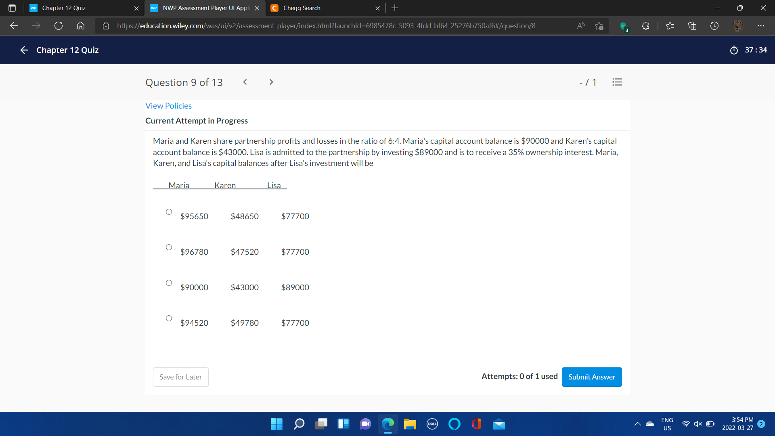Refresh the page with reload icon
Image resolution: width=775 pixels, height=436 pixels.
coord(59,26)
